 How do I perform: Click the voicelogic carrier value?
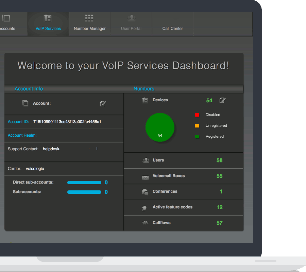click(x=35, y=169)
